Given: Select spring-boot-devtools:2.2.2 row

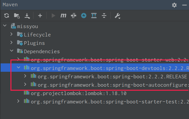Looking at the screenshot, I should (95, 68).
